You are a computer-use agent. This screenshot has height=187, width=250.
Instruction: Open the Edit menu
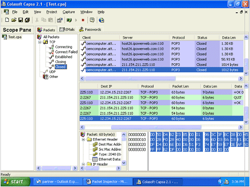[x=26, y=12]
